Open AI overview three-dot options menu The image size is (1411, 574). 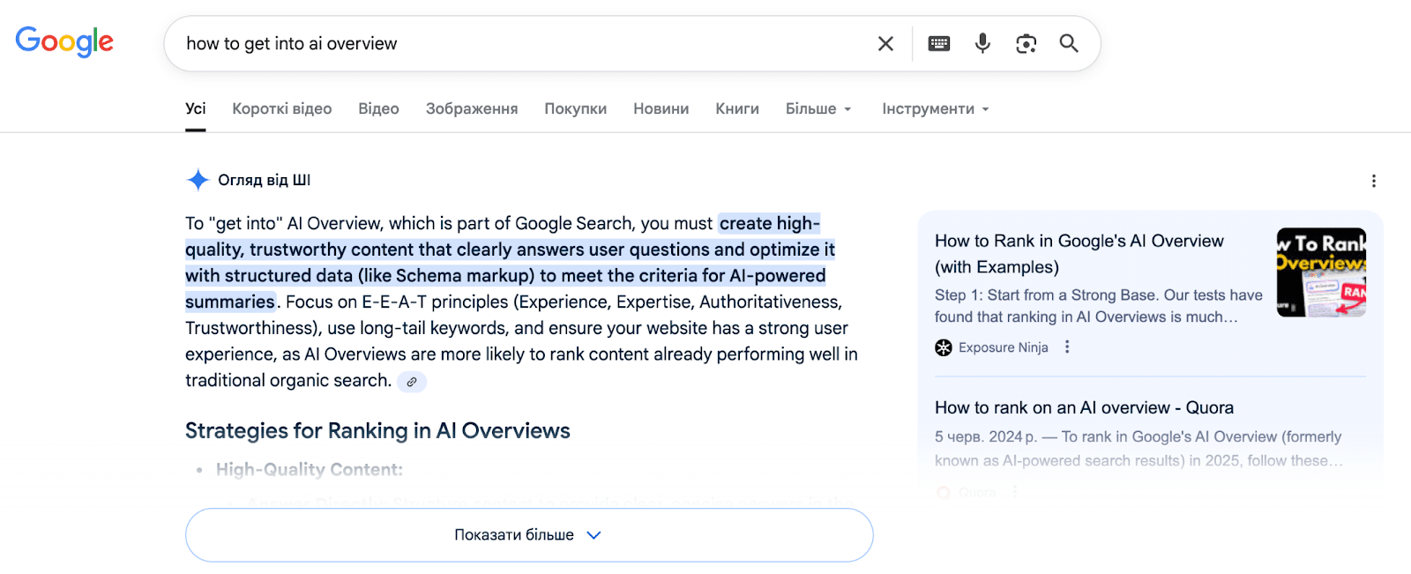1373,181
